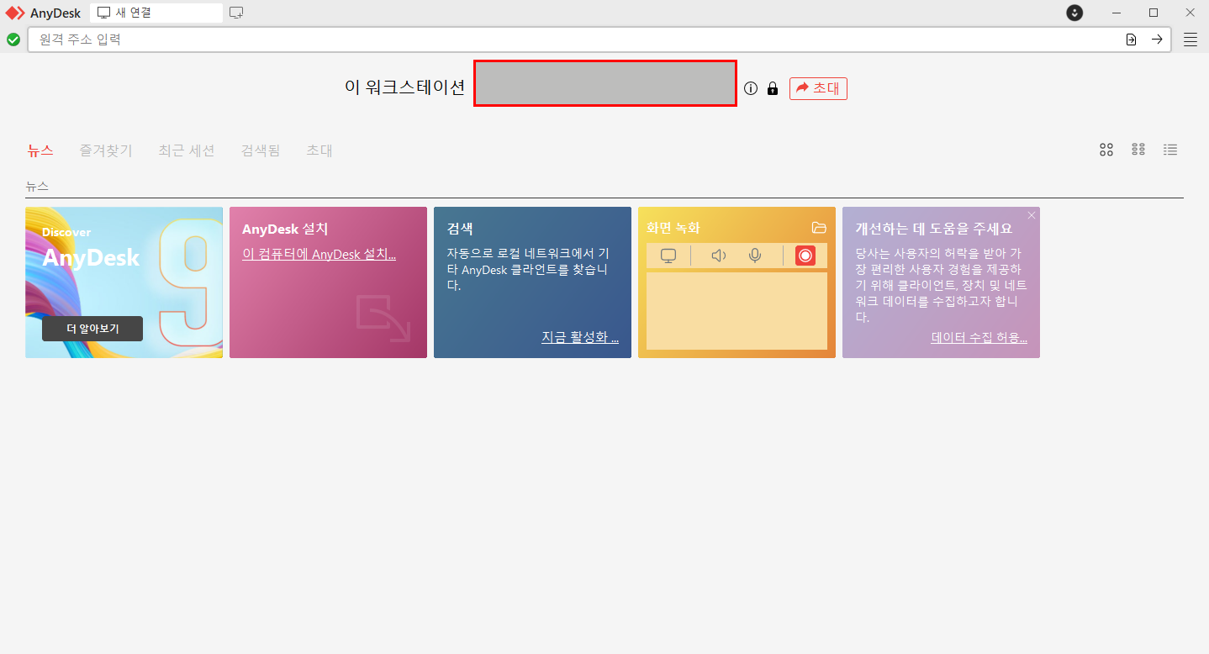This screenshot has width=1209, height=654.
Task: Click the 화면 녹화 card title
Action: click(x=673, y=228)
